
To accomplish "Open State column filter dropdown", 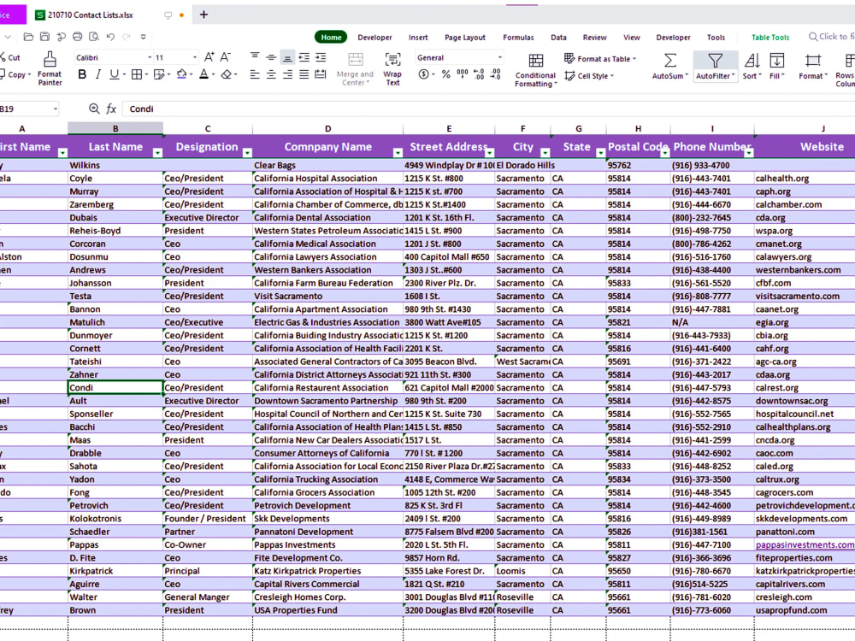I will click(x=600, y=153).
